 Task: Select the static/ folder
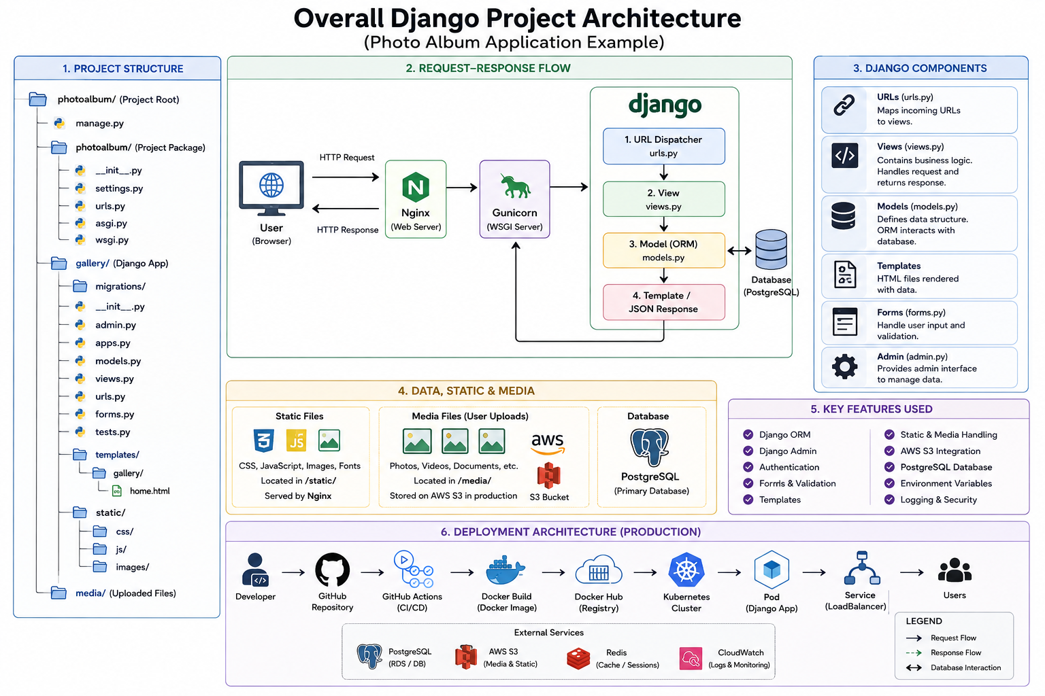99,512
